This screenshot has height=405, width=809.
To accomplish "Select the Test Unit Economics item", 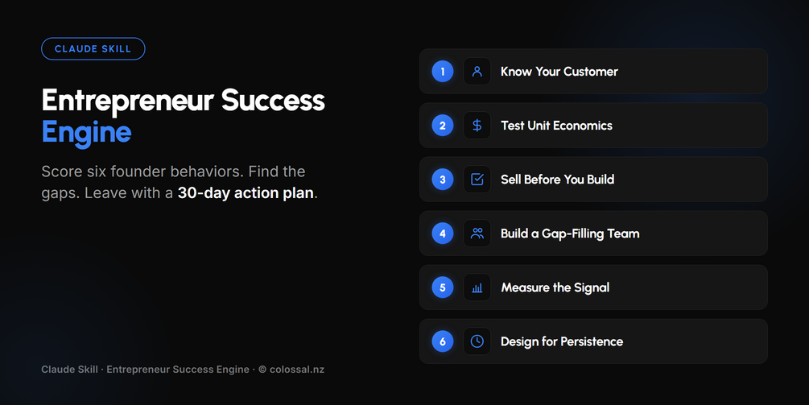I will coord(593,126).
